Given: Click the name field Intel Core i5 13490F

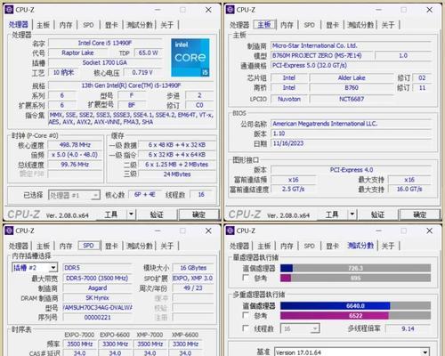Looking at the screenshot, I should [105, 43].
